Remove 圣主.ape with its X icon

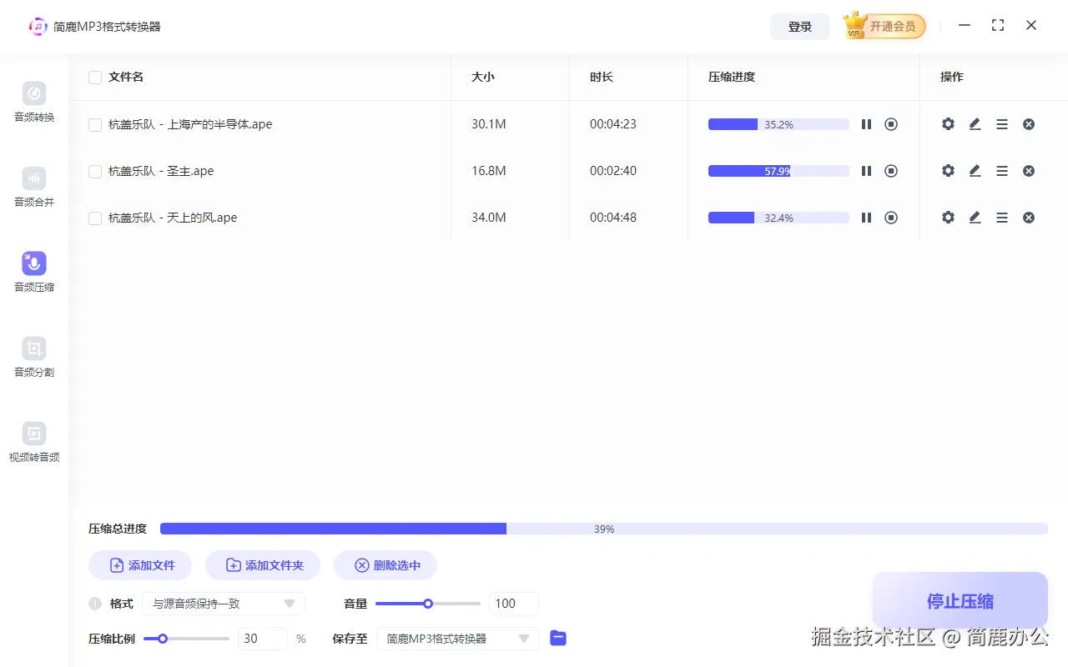point(1029,171)
